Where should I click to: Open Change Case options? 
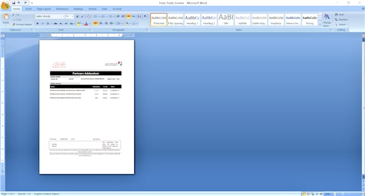pyautogui.click(x=72, y=23)
